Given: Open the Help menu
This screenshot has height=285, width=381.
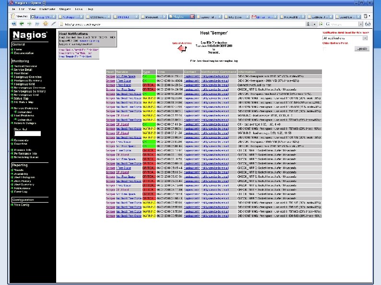Looking at the screenshot, I should 90,9.
